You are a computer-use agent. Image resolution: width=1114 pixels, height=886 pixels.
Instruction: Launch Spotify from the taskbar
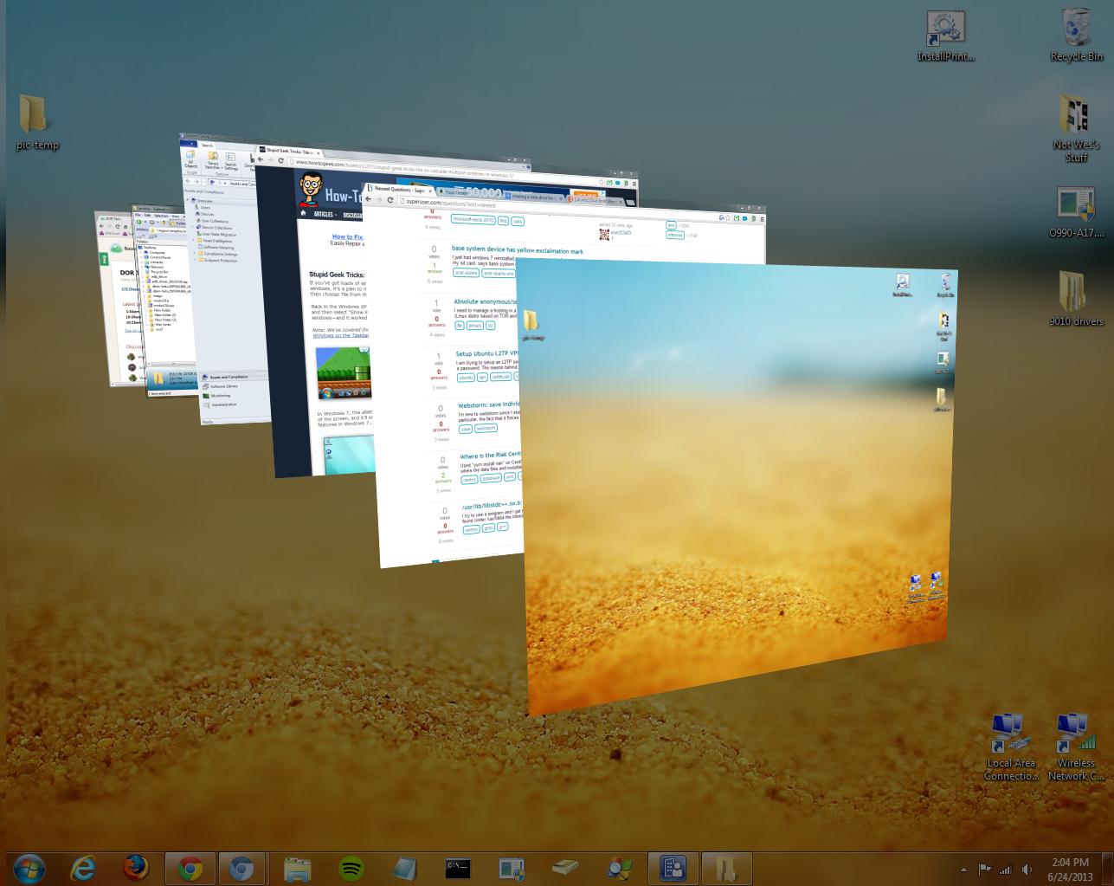(351, 868)
